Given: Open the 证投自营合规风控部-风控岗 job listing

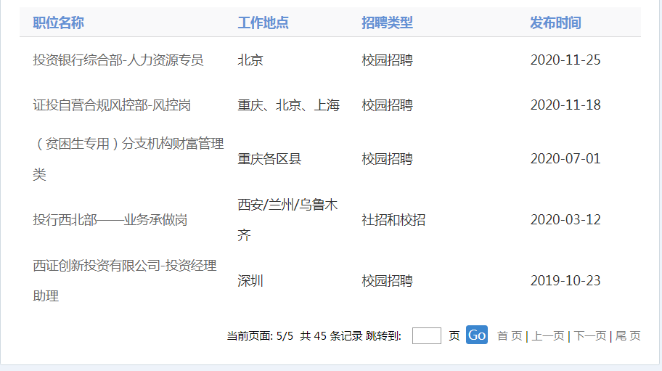Looking at the screenshot, I should [x=112, y=105].
